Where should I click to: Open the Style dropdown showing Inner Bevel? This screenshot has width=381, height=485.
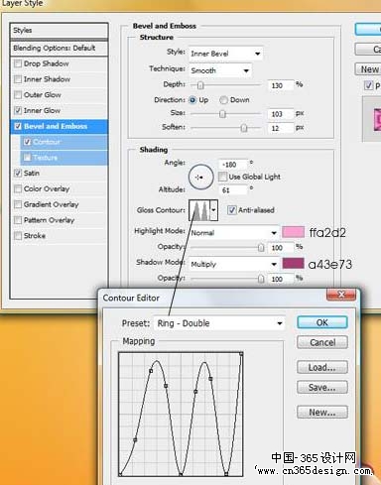226,54
